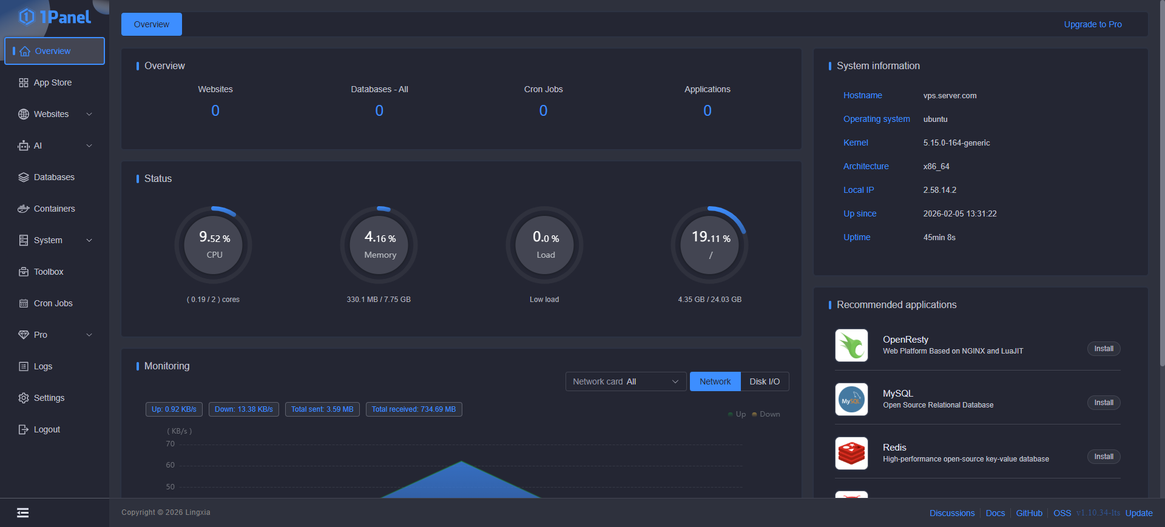Image resolution: width=1165 pixels, height=527 pixels.
Task: Toggle the Up series in chart legend
Action: click(x=737, y=414)
